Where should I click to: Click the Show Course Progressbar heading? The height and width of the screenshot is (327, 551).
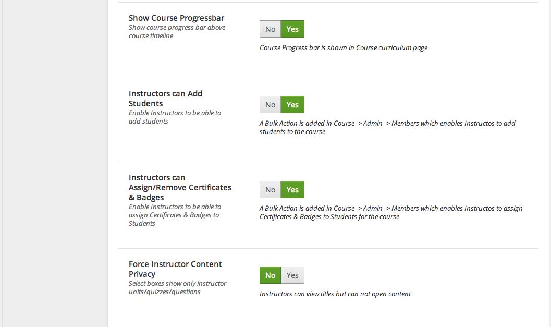coord(176,18)
